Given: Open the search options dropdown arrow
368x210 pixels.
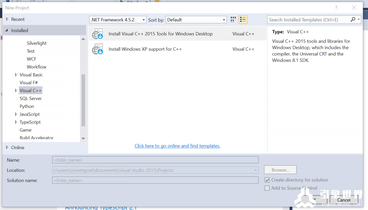Looking at the screenshot, I should (358, 20).
